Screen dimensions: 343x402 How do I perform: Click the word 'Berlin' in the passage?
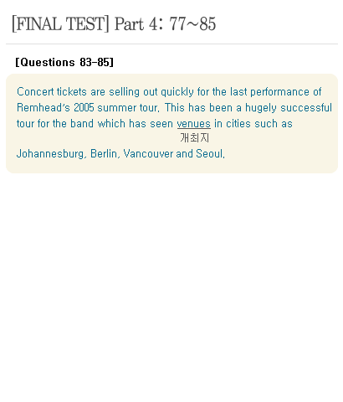(x=104, y=153)
